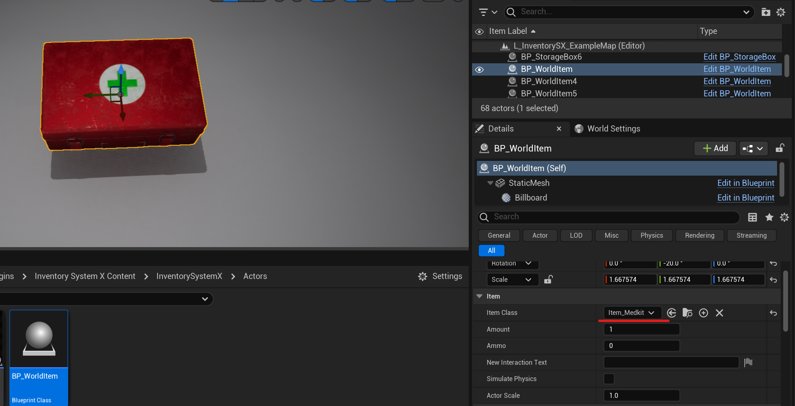This screenshot has height=406, width=795.
Task: Click the New Interaction Text localization flag
Action: coord(748,362)
